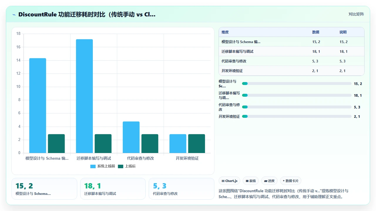The height and width of the screenshot is (211, 376).
Task: Click the dark green bar for 代码审查与修改
Action: click(x=150, y=144)
